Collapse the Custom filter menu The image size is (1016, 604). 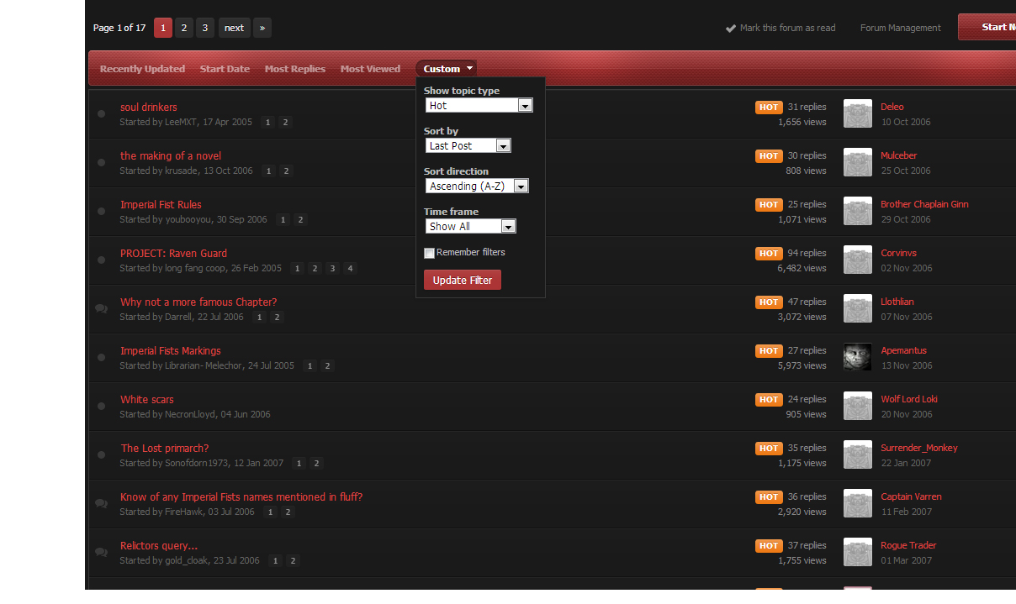(447, 69)
